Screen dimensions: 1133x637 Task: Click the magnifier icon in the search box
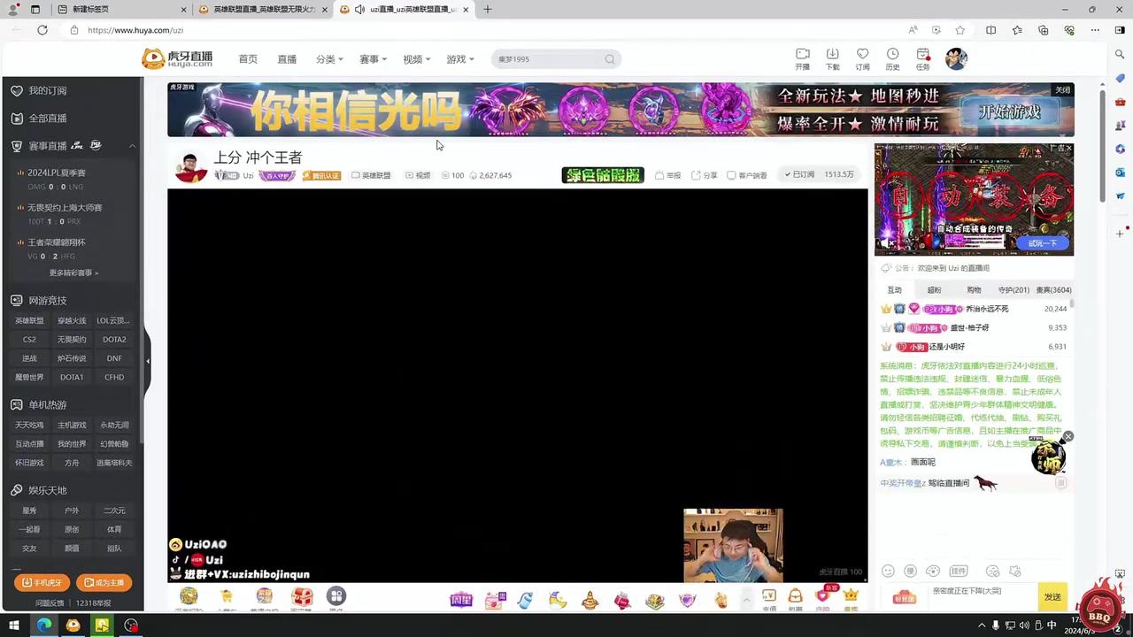tap(610, 59)
